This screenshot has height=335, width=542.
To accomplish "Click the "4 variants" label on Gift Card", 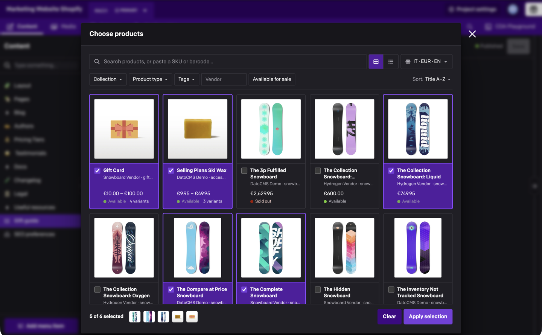I will (139, 201).
